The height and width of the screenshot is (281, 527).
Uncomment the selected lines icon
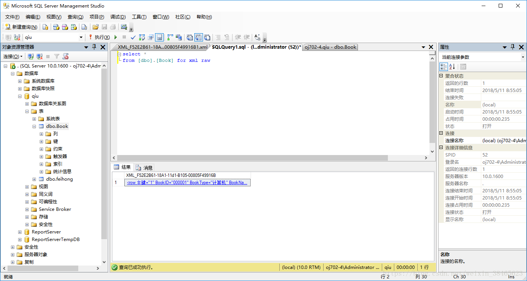click(x=226, y=37)
